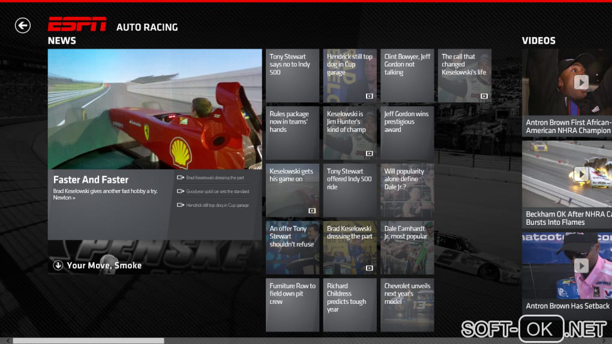
Task: Open the VIDEOS section header
Action: (x=538, y=41)
